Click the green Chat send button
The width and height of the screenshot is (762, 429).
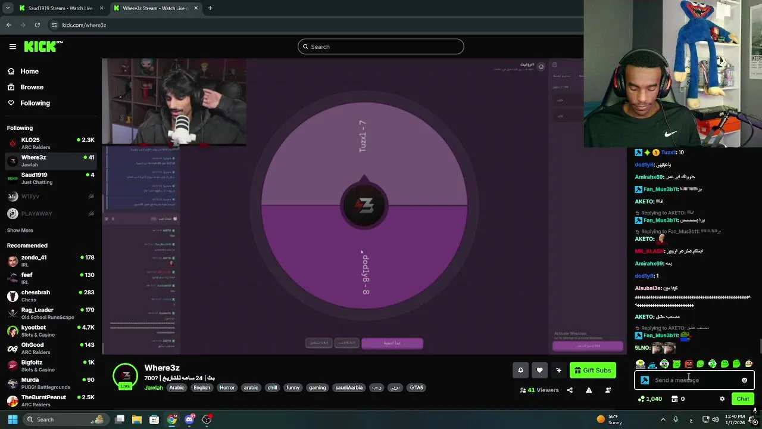pyautogui.click(x=742, y=399)
